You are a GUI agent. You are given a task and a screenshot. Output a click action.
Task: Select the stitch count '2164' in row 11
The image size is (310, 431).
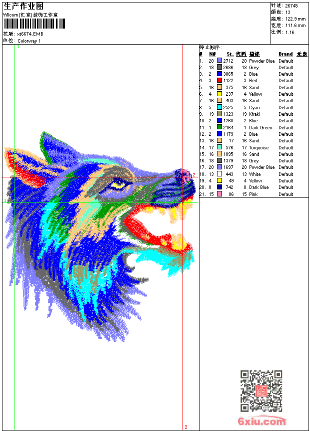[228, 127]
